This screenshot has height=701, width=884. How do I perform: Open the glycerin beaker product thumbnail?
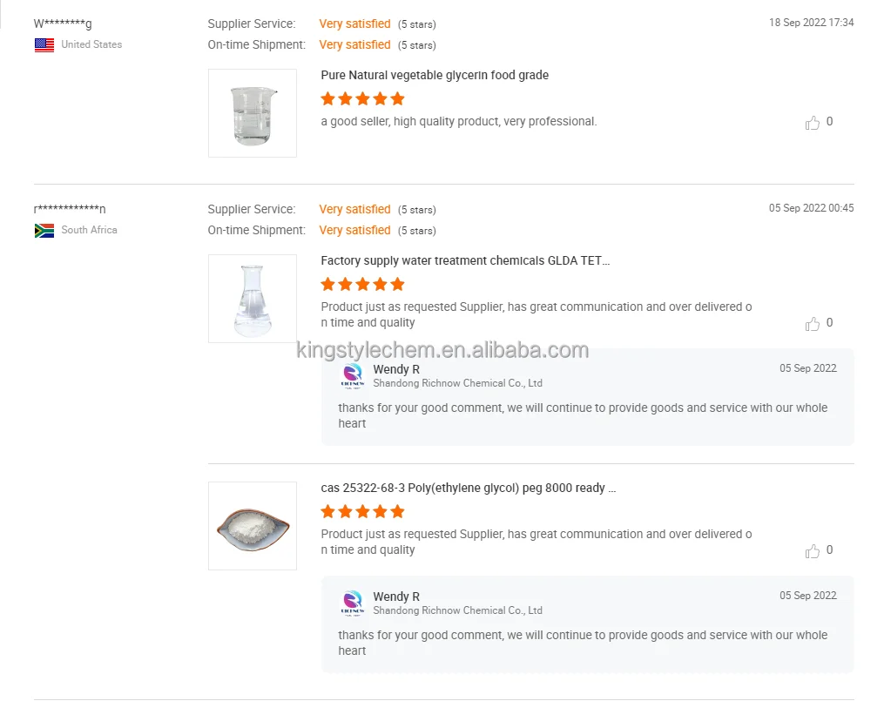coord(253,113)
